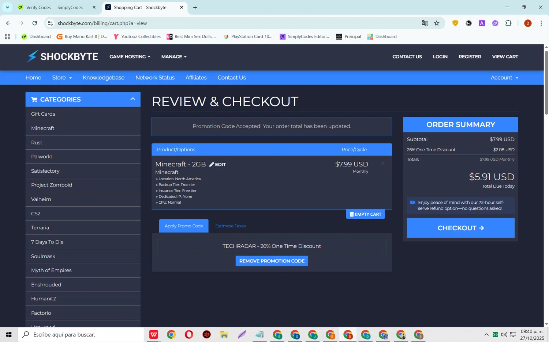Remove Minecraft 2GB item with X icon
The image size is (549, 342).
(x=383, y=163)
